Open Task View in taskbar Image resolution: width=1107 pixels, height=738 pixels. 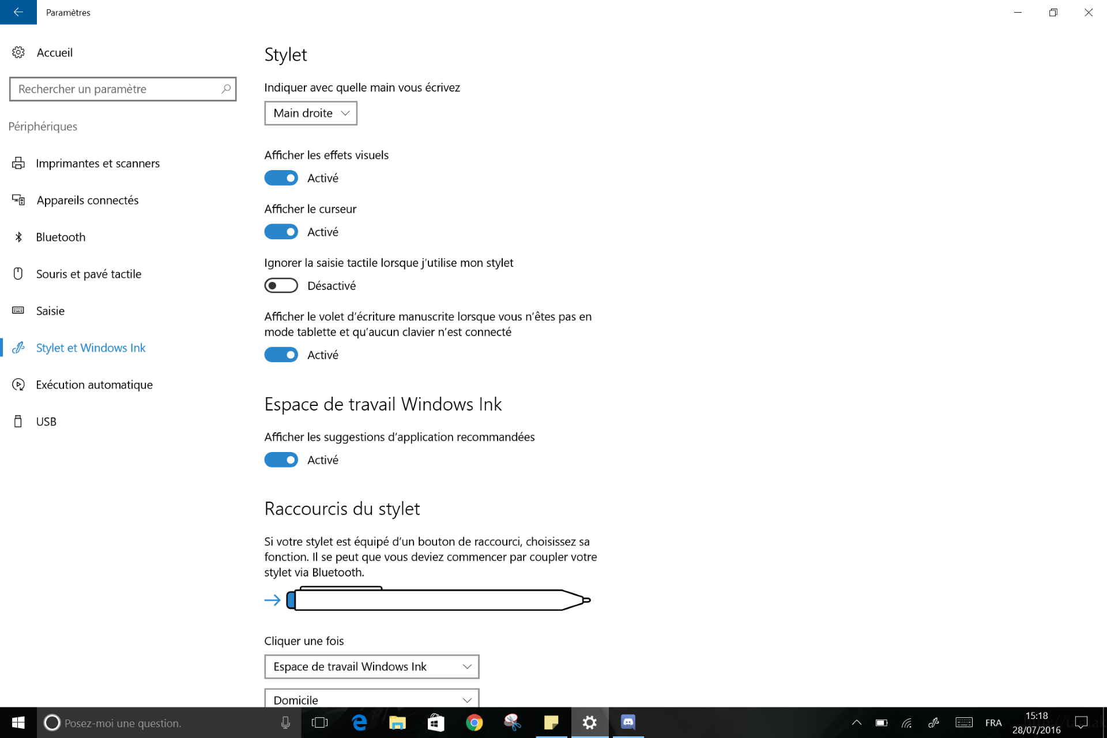[319, 722]
